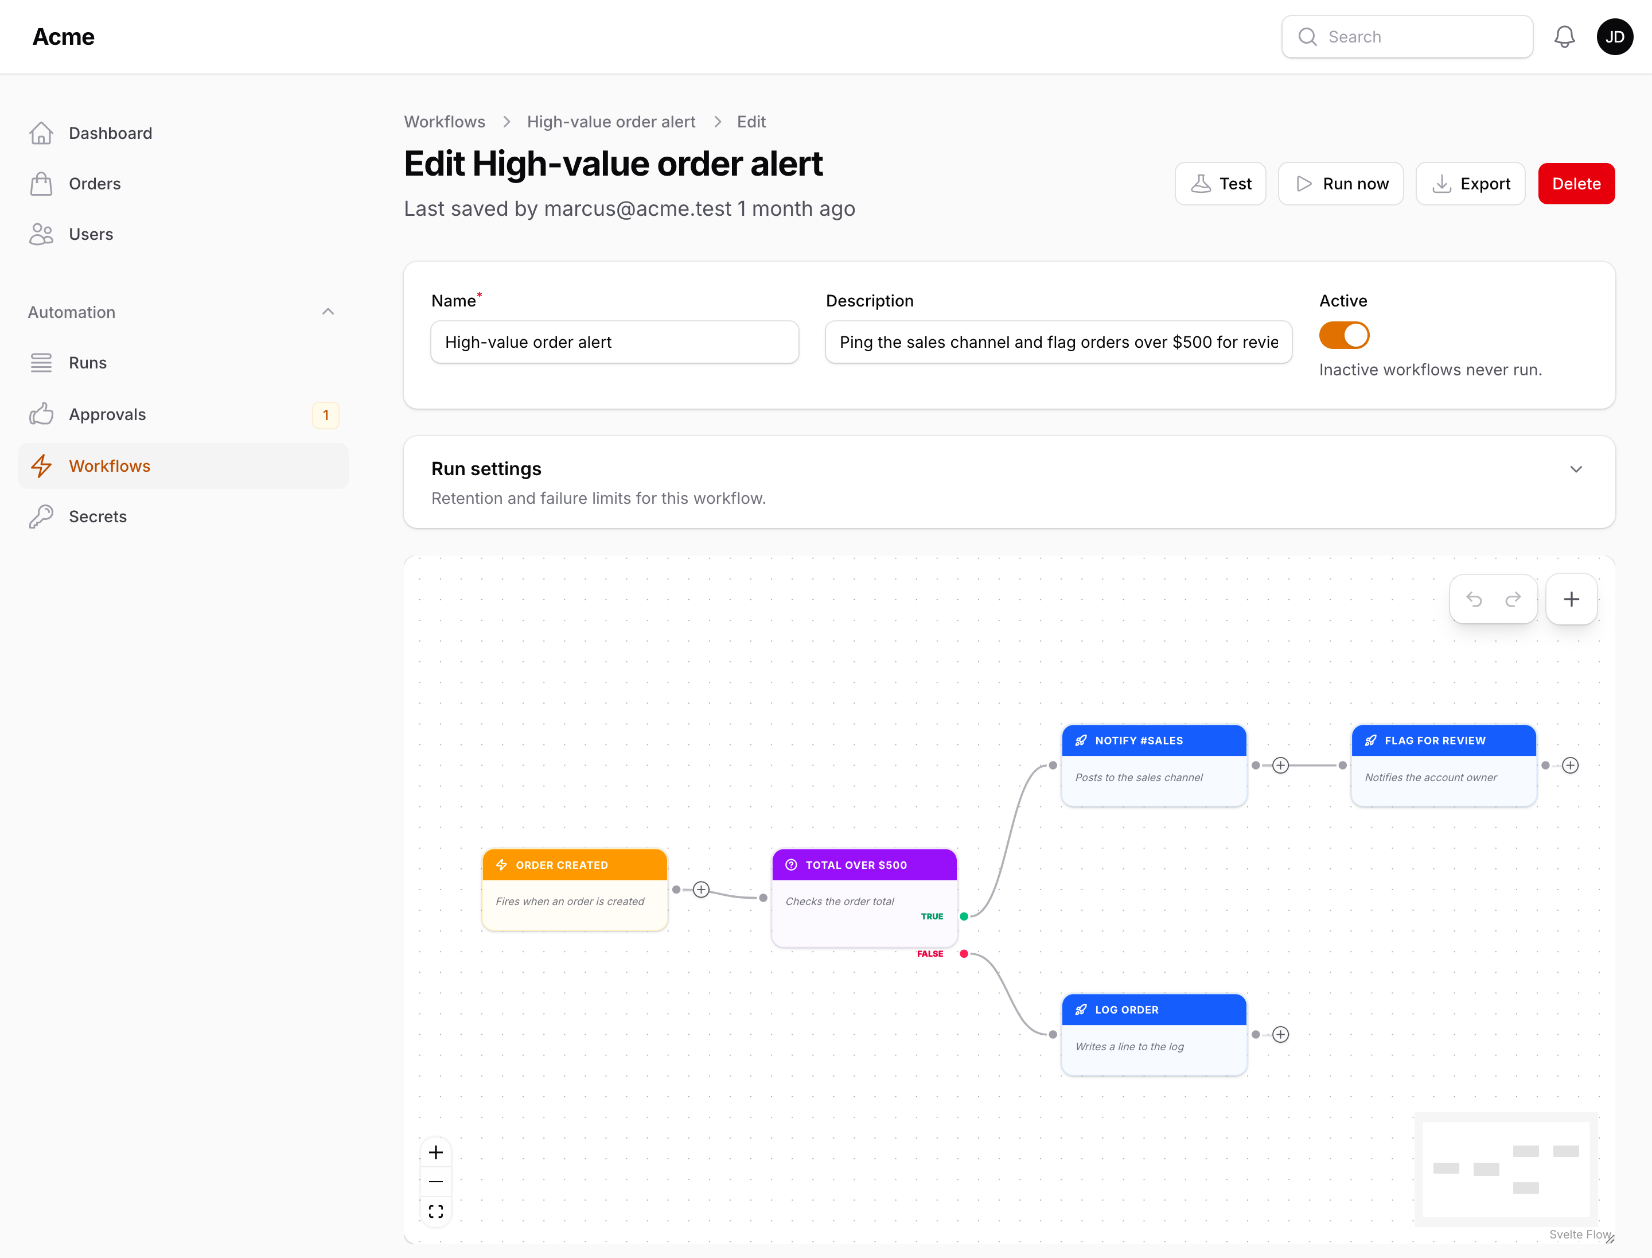Fit the workflow view to screen
Image resolution: width=1652 pixels, height=1258 pixels.
(x=435, y=1211)
